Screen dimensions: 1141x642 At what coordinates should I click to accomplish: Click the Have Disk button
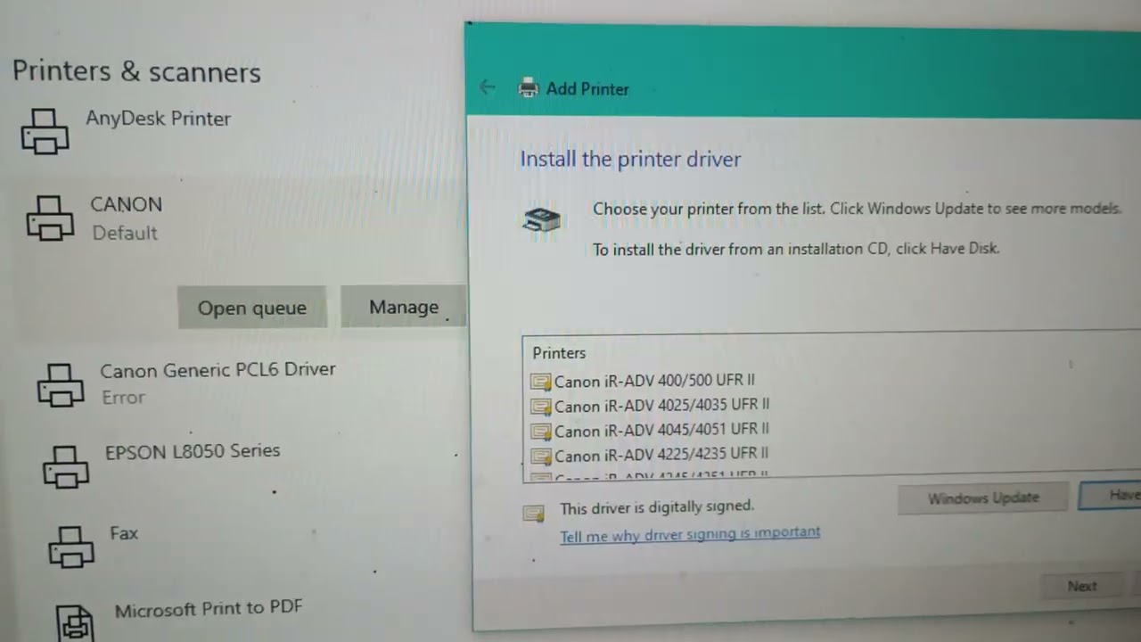(1111, 495)
